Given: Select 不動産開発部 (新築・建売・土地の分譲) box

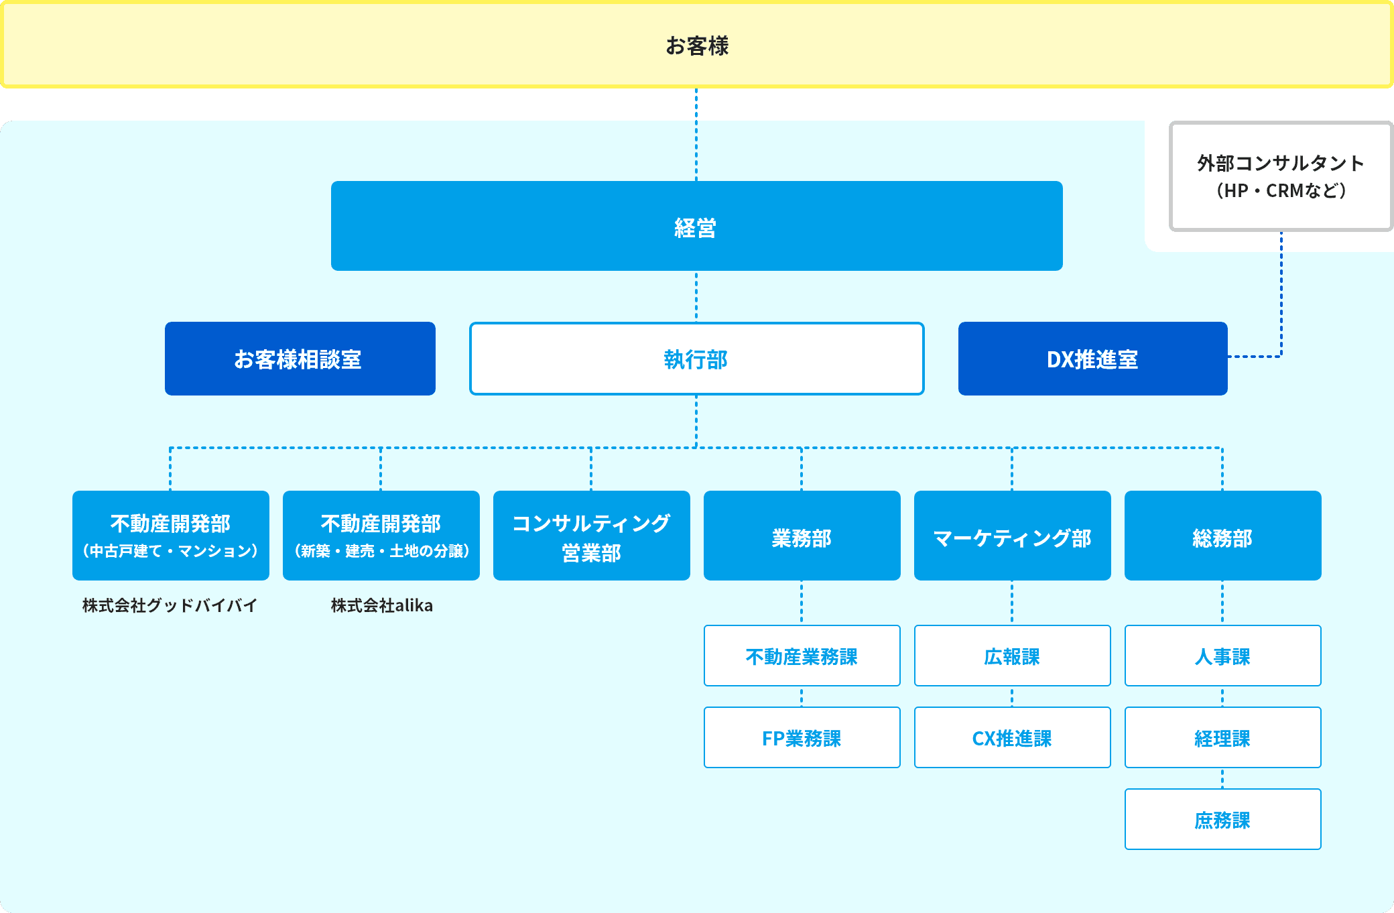Looking at the screenshot, I should coord(381,536).
